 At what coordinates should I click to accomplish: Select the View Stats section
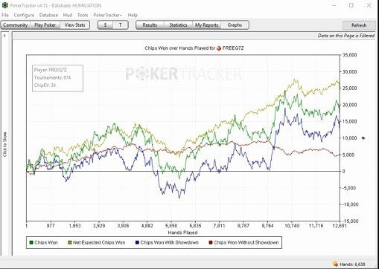coord(74,25)
